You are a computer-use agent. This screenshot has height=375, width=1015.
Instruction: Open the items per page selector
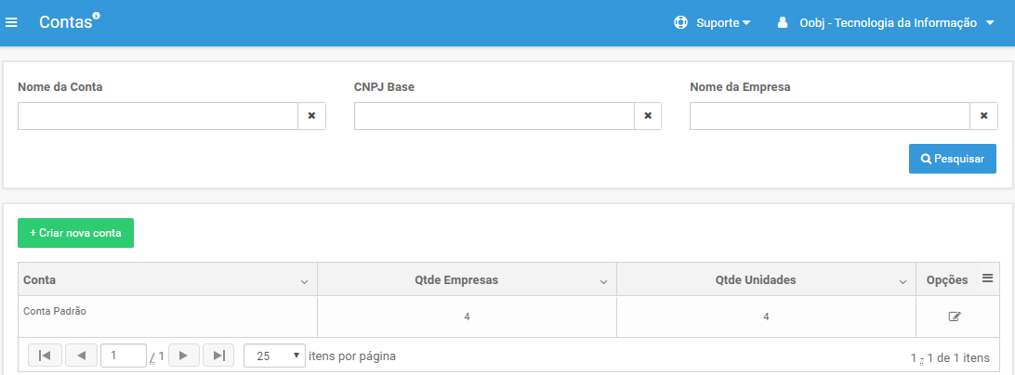point(274,356)
